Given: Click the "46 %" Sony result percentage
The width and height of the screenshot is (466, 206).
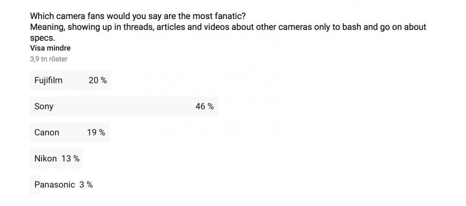Looking at the screenshot, I should click(204, 106).
